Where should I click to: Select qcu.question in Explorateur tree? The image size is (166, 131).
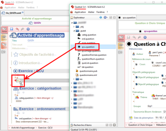pos(88,47)
